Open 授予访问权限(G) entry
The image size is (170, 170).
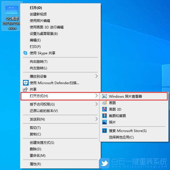click(60, 104)
